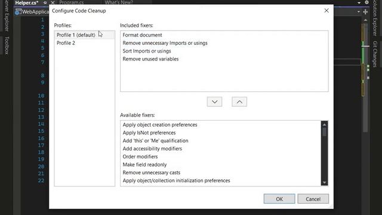Select Profile 2 in Profiles list
Image resolution: width=382 pixels, height=215 pixels.
click(84, 43)
